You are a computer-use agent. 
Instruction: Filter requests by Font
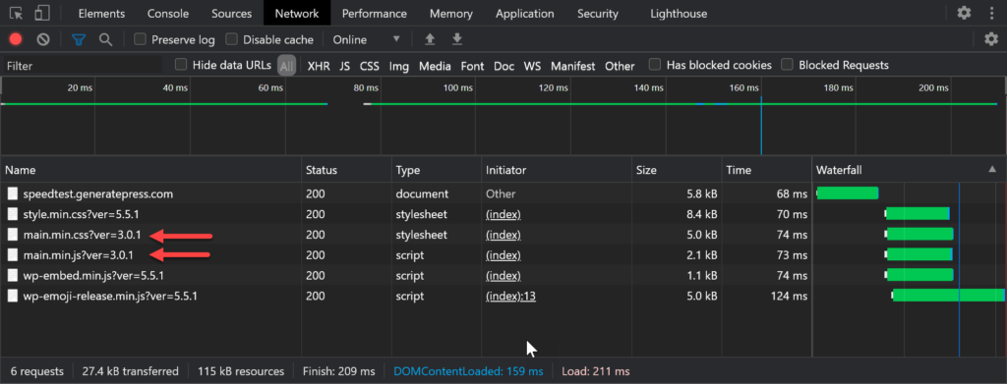(x=472, y=66)
